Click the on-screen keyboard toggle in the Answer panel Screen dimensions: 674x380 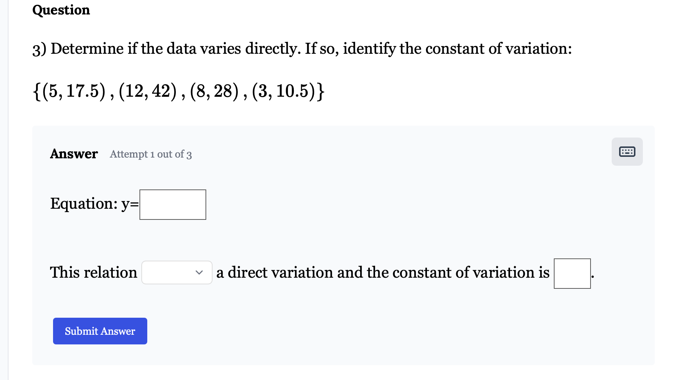point(627,151)
